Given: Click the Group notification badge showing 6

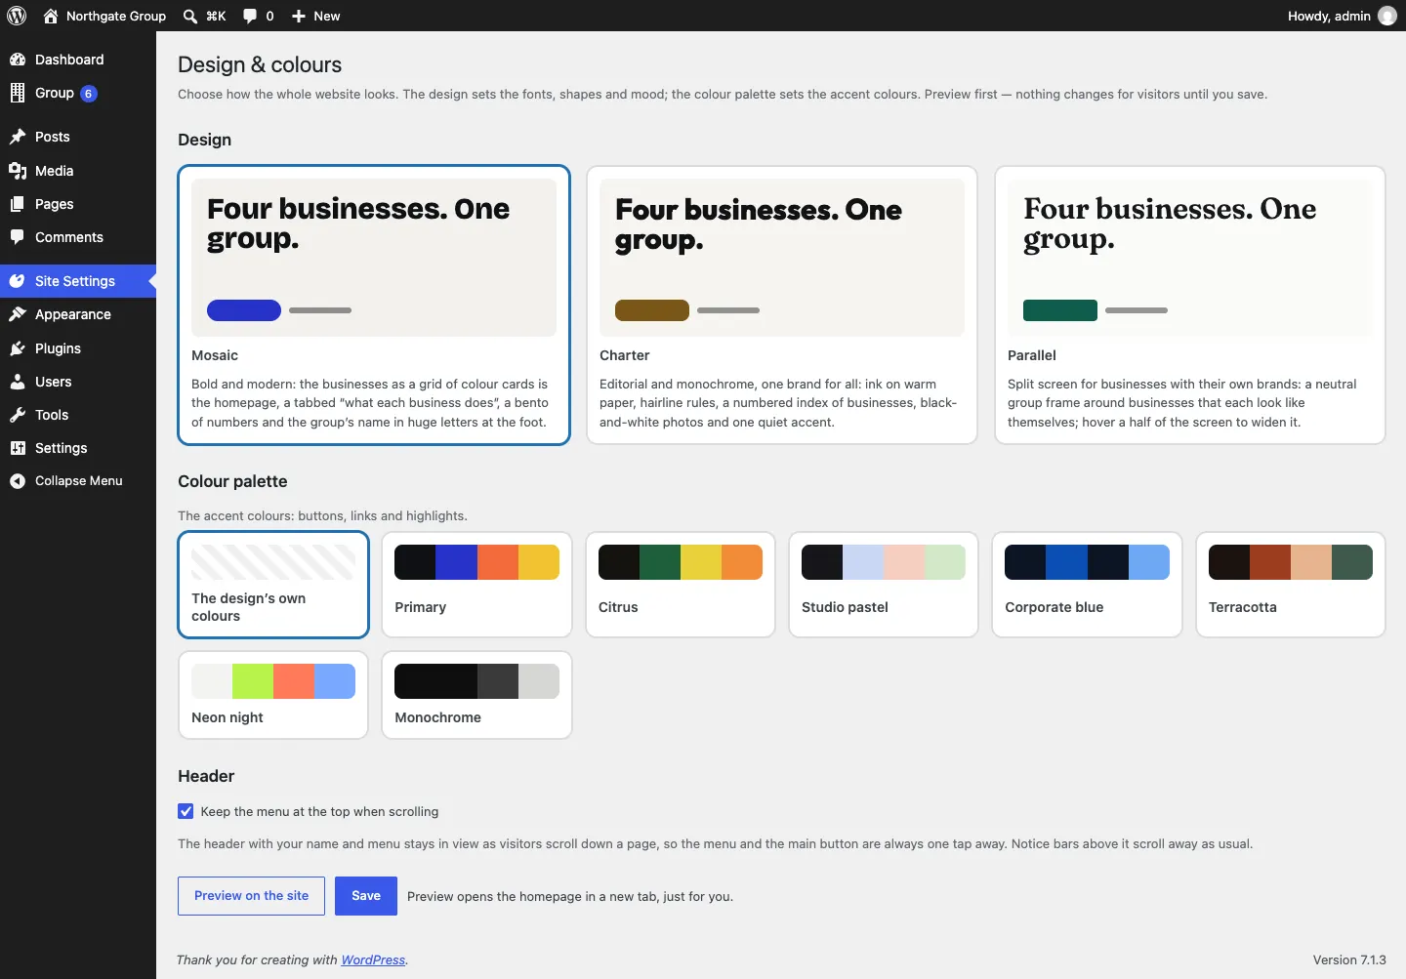Looking at the screenshot, I should pyautogui.click(x=89, y=94).
